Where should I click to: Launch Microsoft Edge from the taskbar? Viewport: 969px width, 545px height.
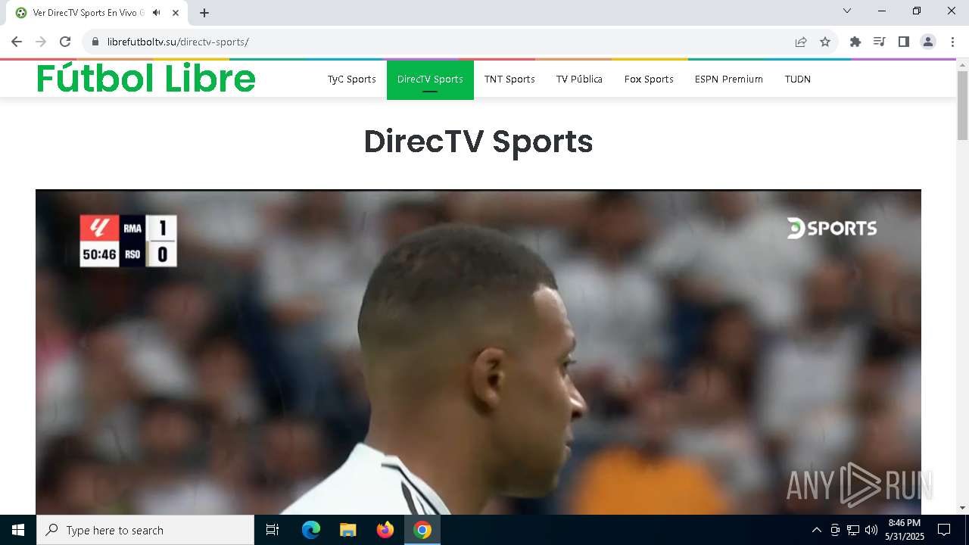point(311,530)
